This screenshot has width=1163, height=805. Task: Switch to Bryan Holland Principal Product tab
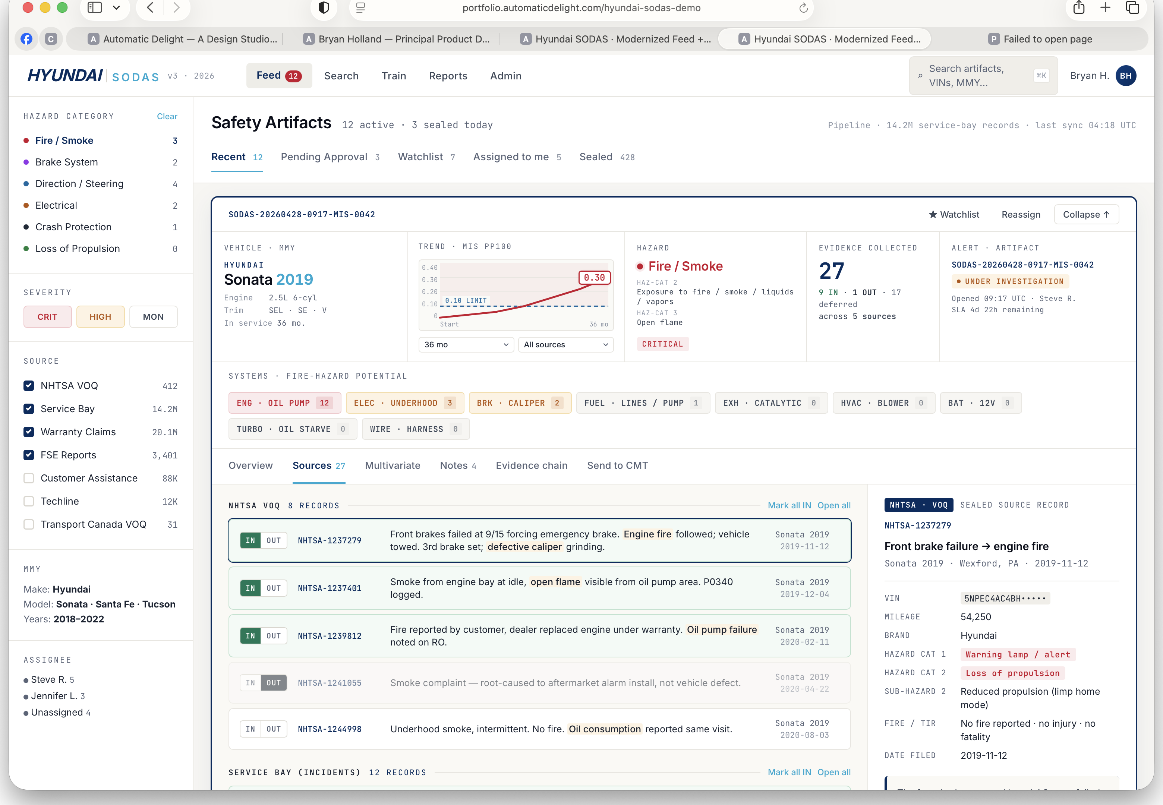click(397, 39)
